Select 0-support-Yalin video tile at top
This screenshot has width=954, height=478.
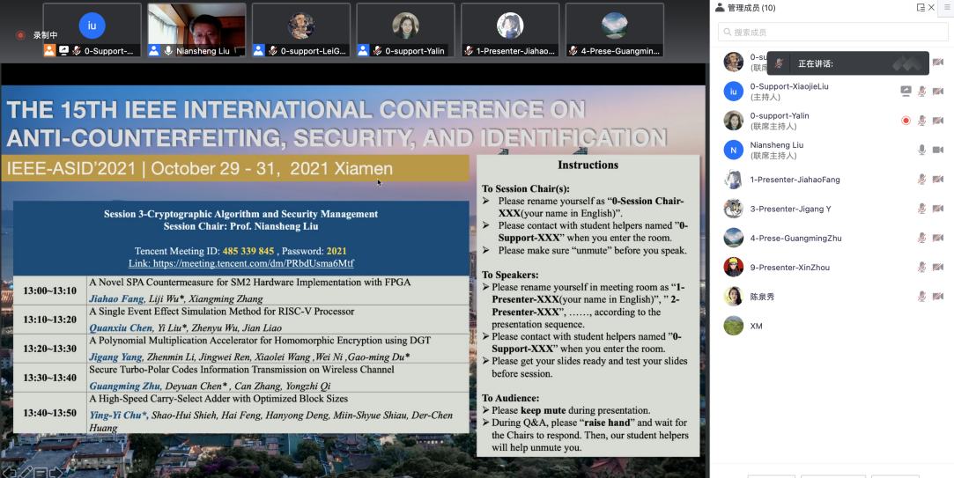pyautogui.click(x=405, y=30)
